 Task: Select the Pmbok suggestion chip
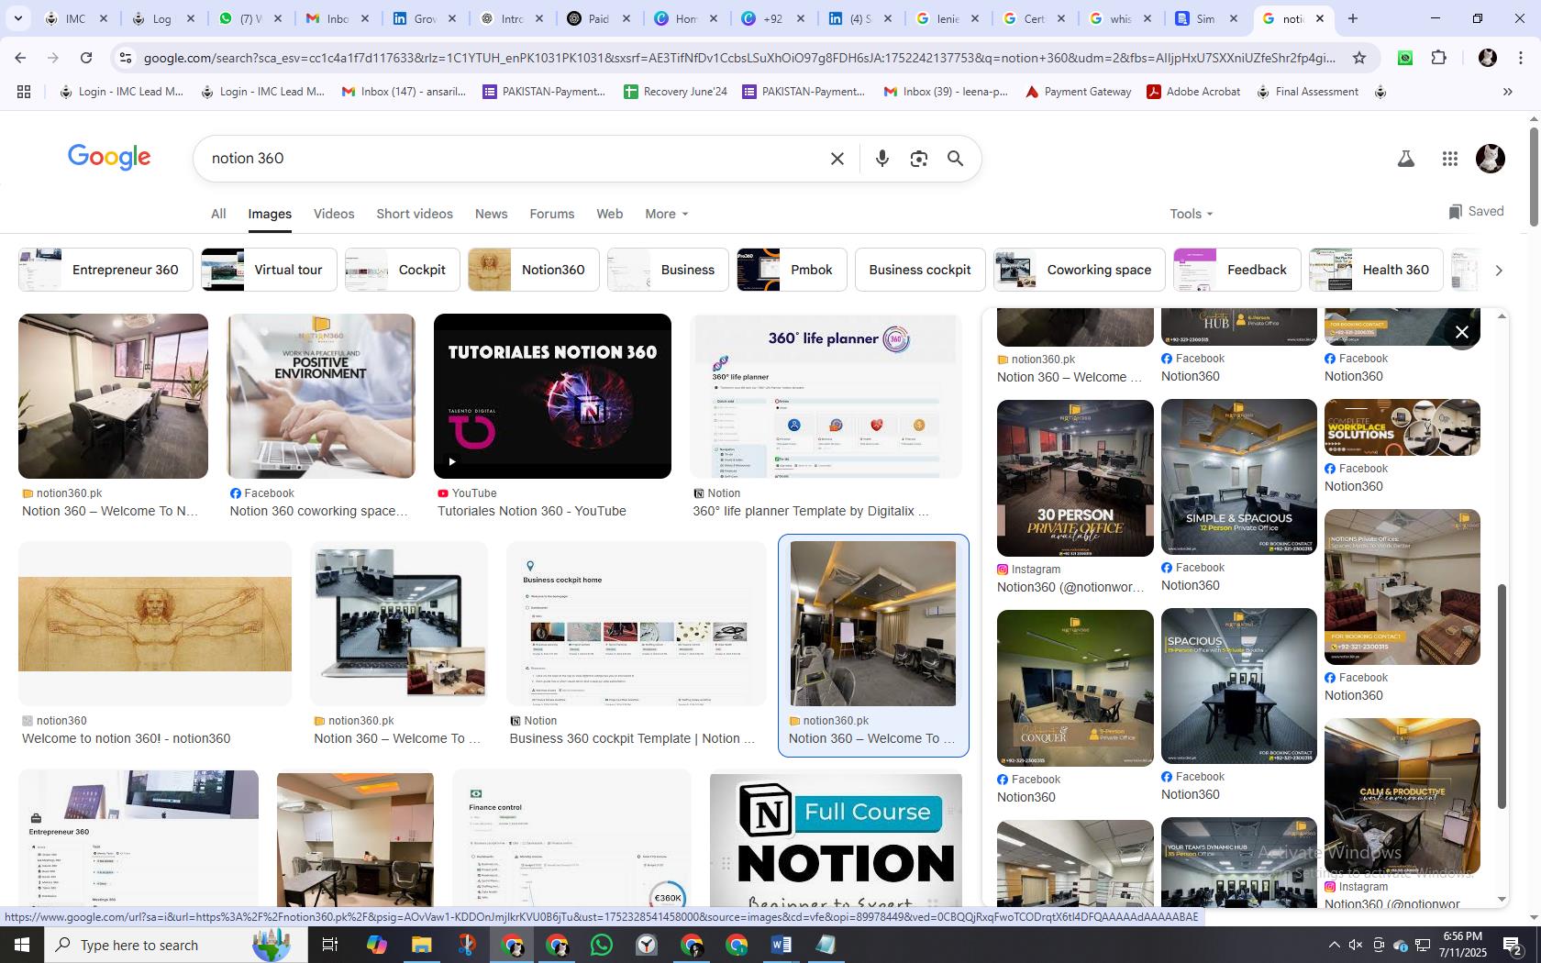(792, 270)
